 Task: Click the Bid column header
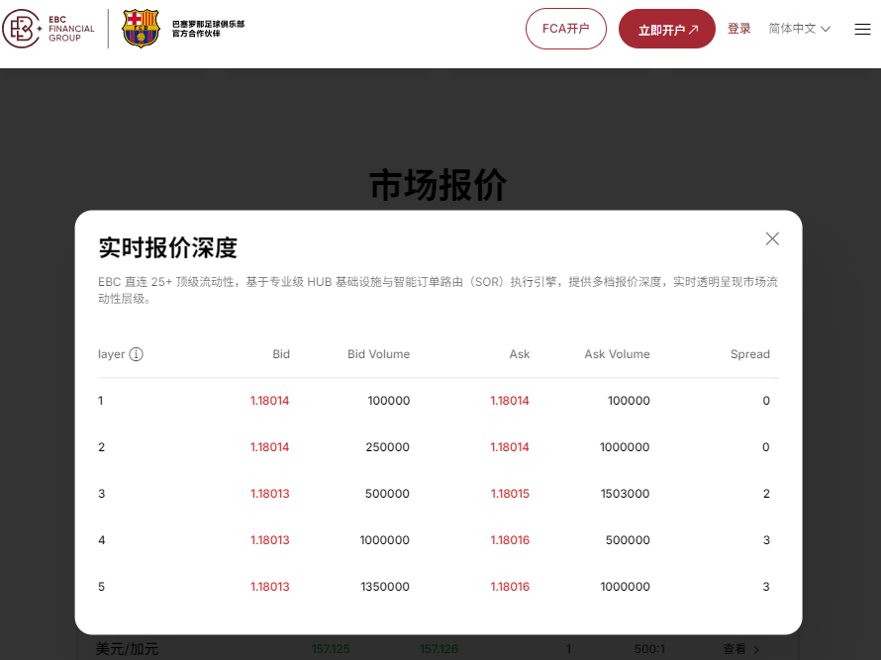[280, 354]
